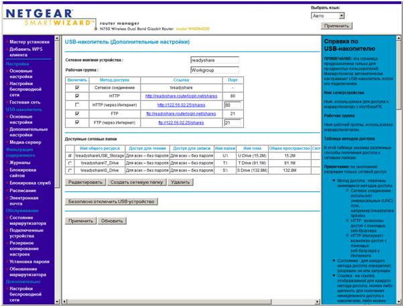Image resolution: width=404 pixels, height=307 pixels.
Task: Click scroll right arrow of horizontal scrollbar
Action: coord(318,302)
